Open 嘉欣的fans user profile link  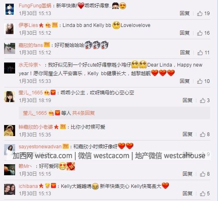pos(31,45)
